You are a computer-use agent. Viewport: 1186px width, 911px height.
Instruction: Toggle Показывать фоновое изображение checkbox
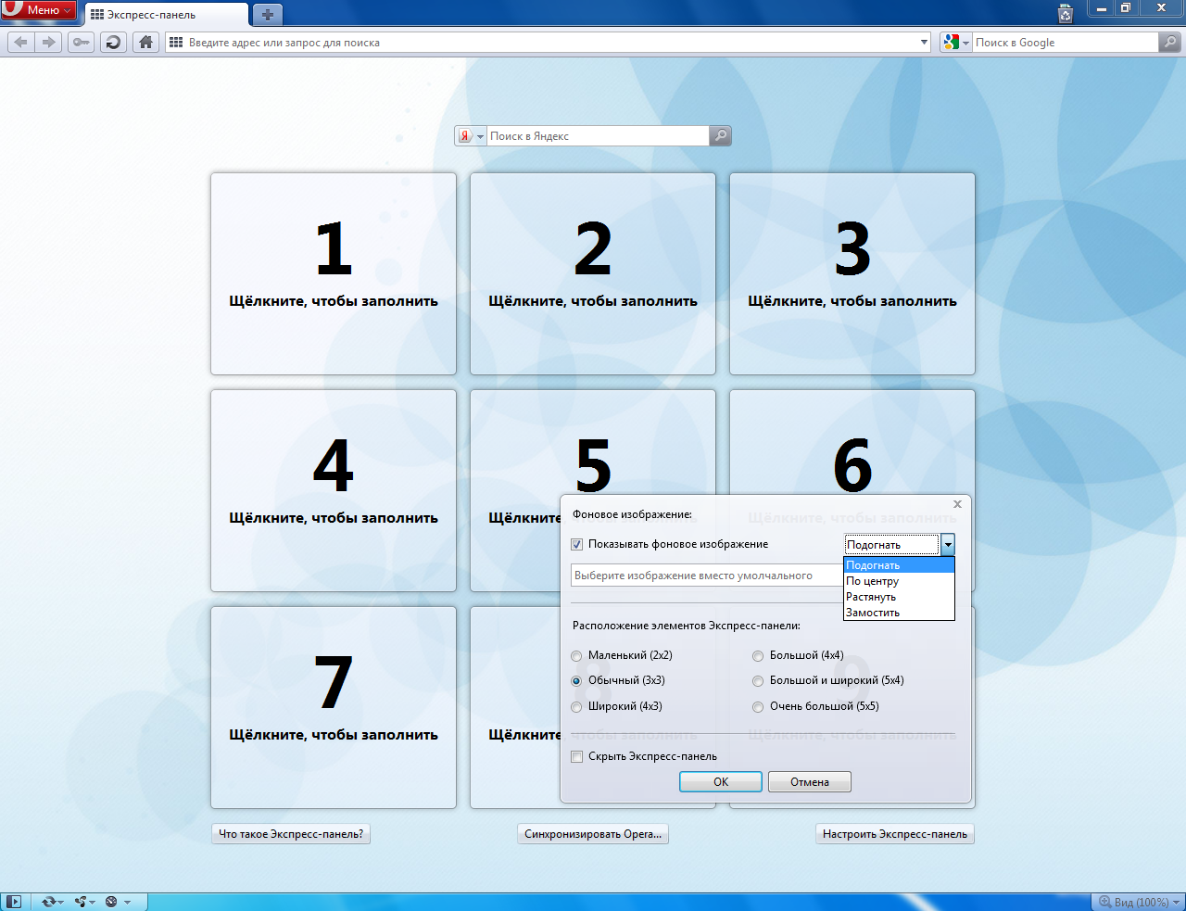click(x=577, y=544)
